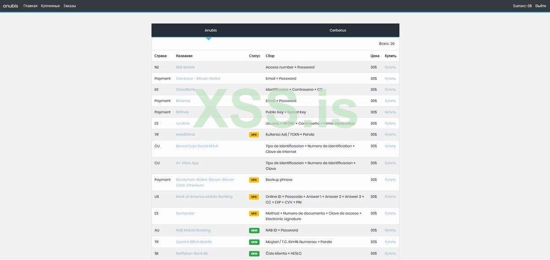Open the AV Villas App entry

tap(187, 163)
